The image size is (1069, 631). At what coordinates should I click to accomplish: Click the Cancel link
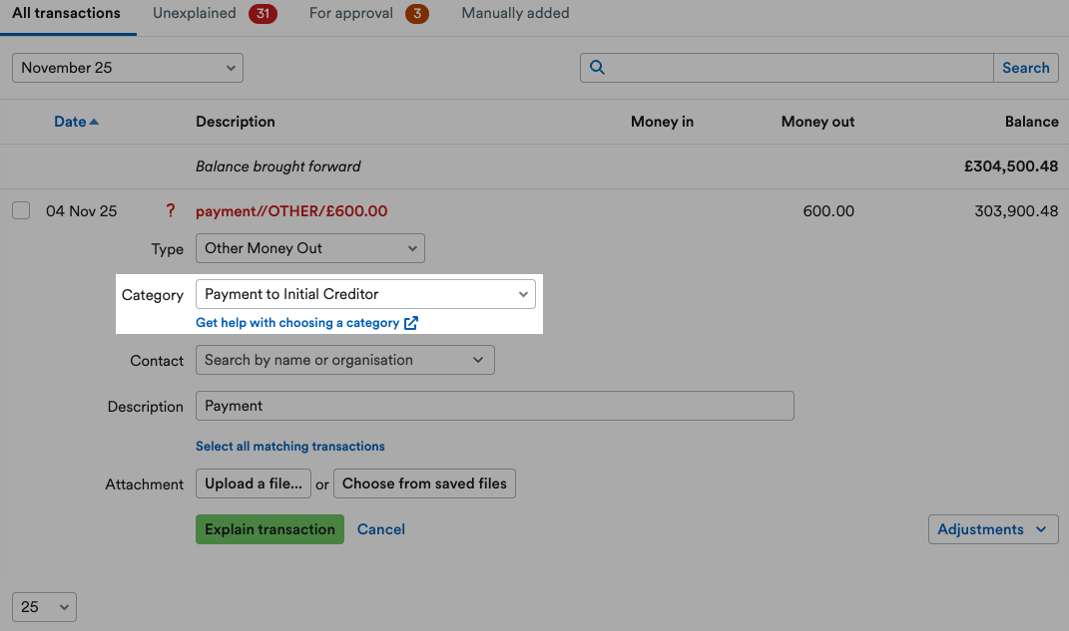tap(381, 529)
